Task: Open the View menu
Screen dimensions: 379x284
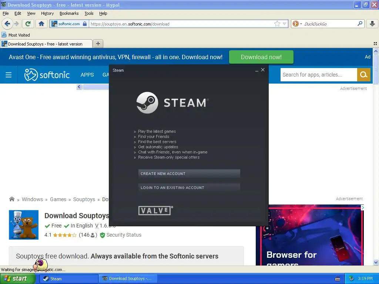Action: point(31,13)
